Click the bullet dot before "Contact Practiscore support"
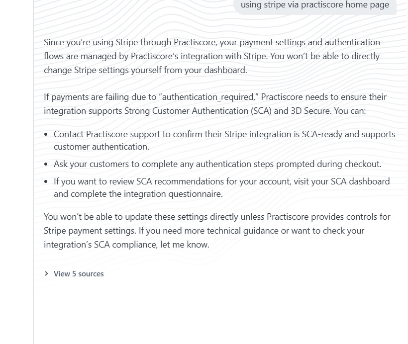The height and width of the screenshot is (344, 408). 46,134
